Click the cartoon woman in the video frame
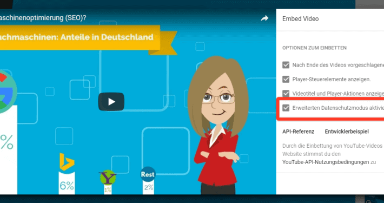Viewport: 384px width, 203px height. tap(217, 125)
